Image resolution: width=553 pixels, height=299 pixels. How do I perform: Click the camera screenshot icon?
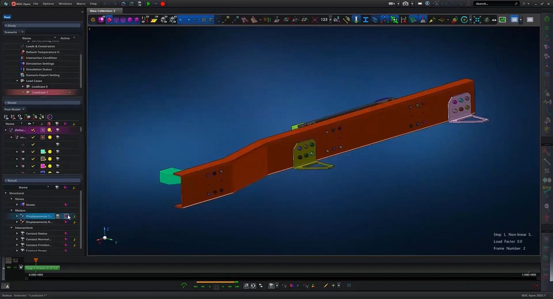tap(405, 4)
